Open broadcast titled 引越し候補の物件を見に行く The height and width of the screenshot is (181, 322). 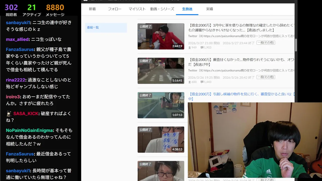coord(241,96)
